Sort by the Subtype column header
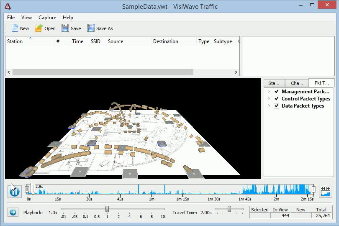 (x=224, y=41)
